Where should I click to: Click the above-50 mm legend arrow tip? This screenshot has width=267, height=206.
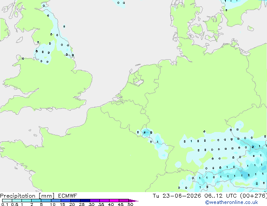[x=133, y=201]
